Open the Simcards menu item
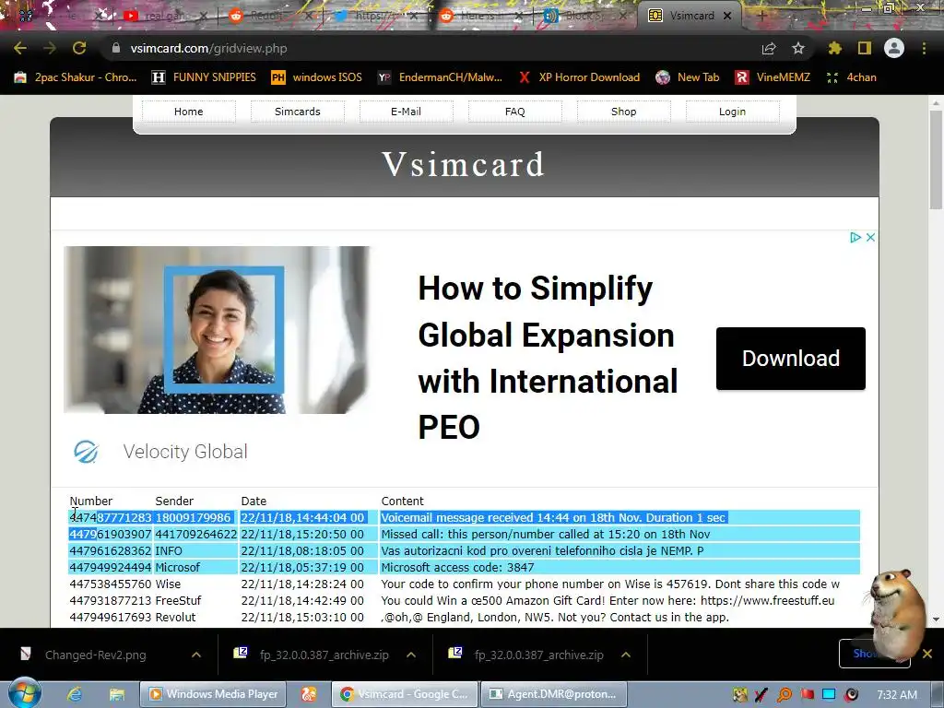This screenshot has height=708, width=944. 298,112
